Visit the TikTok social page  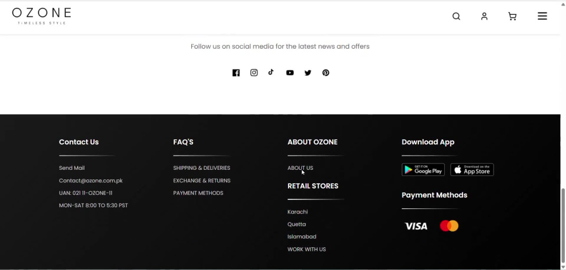pos(271,72)
